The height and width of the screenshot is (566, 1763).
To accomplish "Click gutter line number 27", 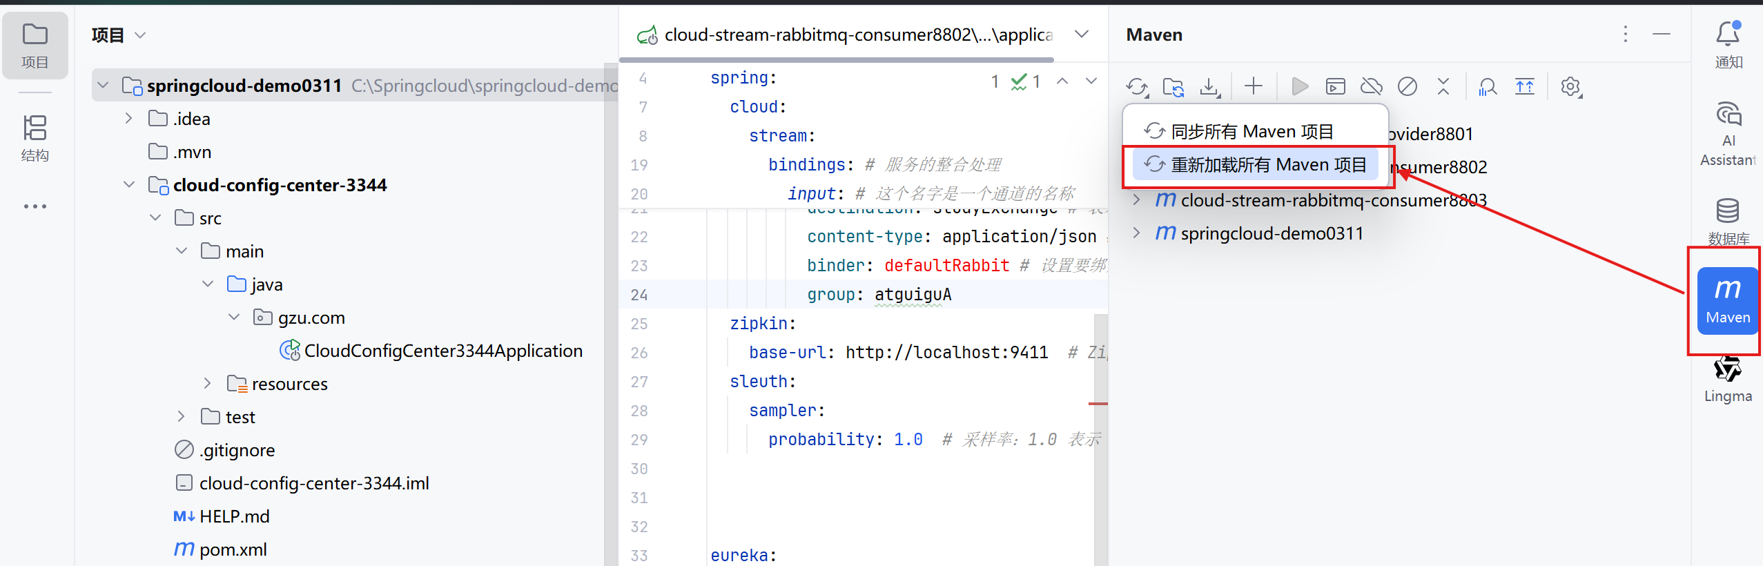I will click(x=639, y=382).
